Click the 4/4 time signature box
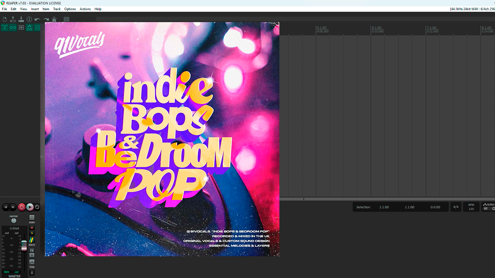Image resolution: width=495 pixels, height=278 pixels. pyautogui.click(x=456, y=207)
